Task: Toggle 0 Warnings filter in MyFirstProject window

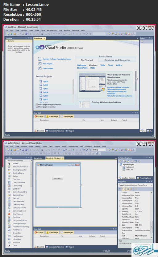Action: pos(52,232)
